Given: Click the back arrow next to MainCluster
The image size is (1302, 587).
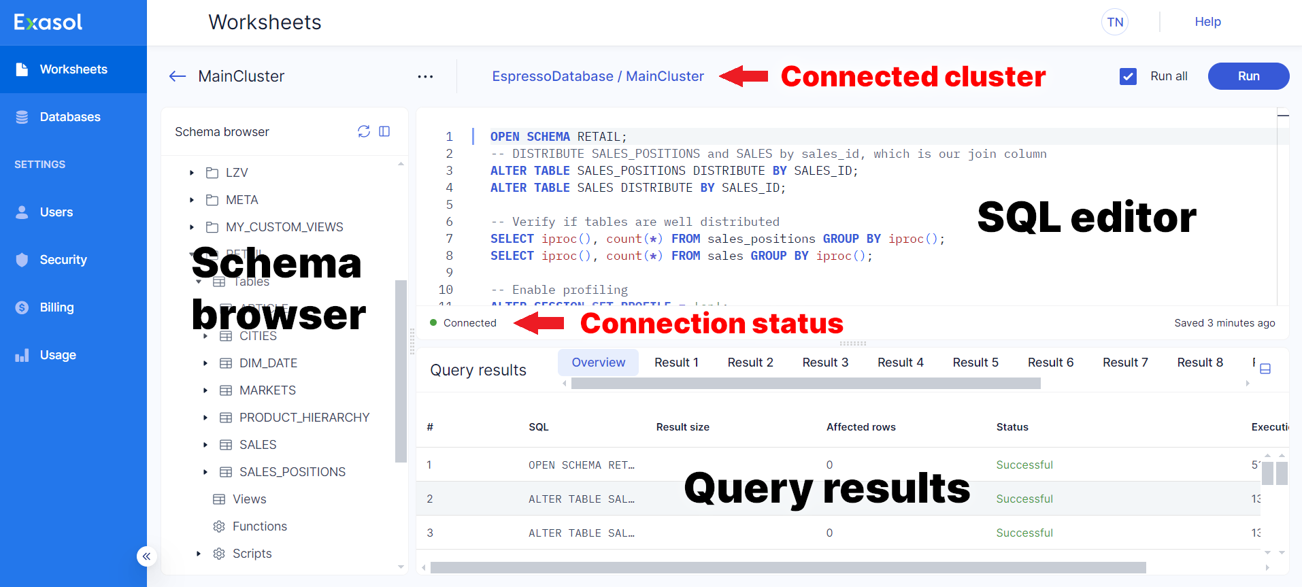Looking at the screenshot, I should [x=178, y=76].
